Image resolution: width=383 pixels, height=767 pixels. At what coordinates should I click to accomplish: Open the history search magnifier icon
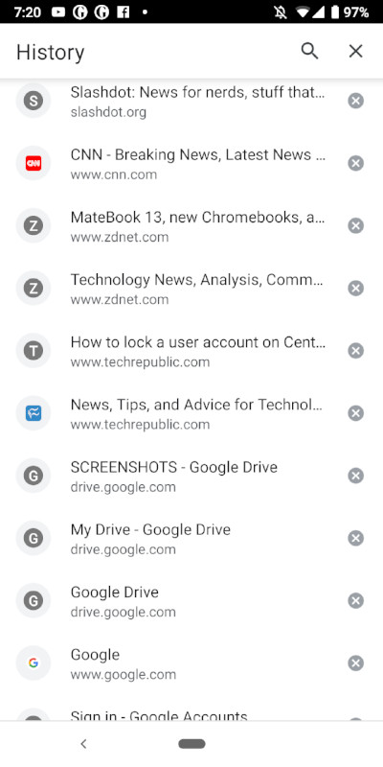pyautogui.click(x=309, y=51)
